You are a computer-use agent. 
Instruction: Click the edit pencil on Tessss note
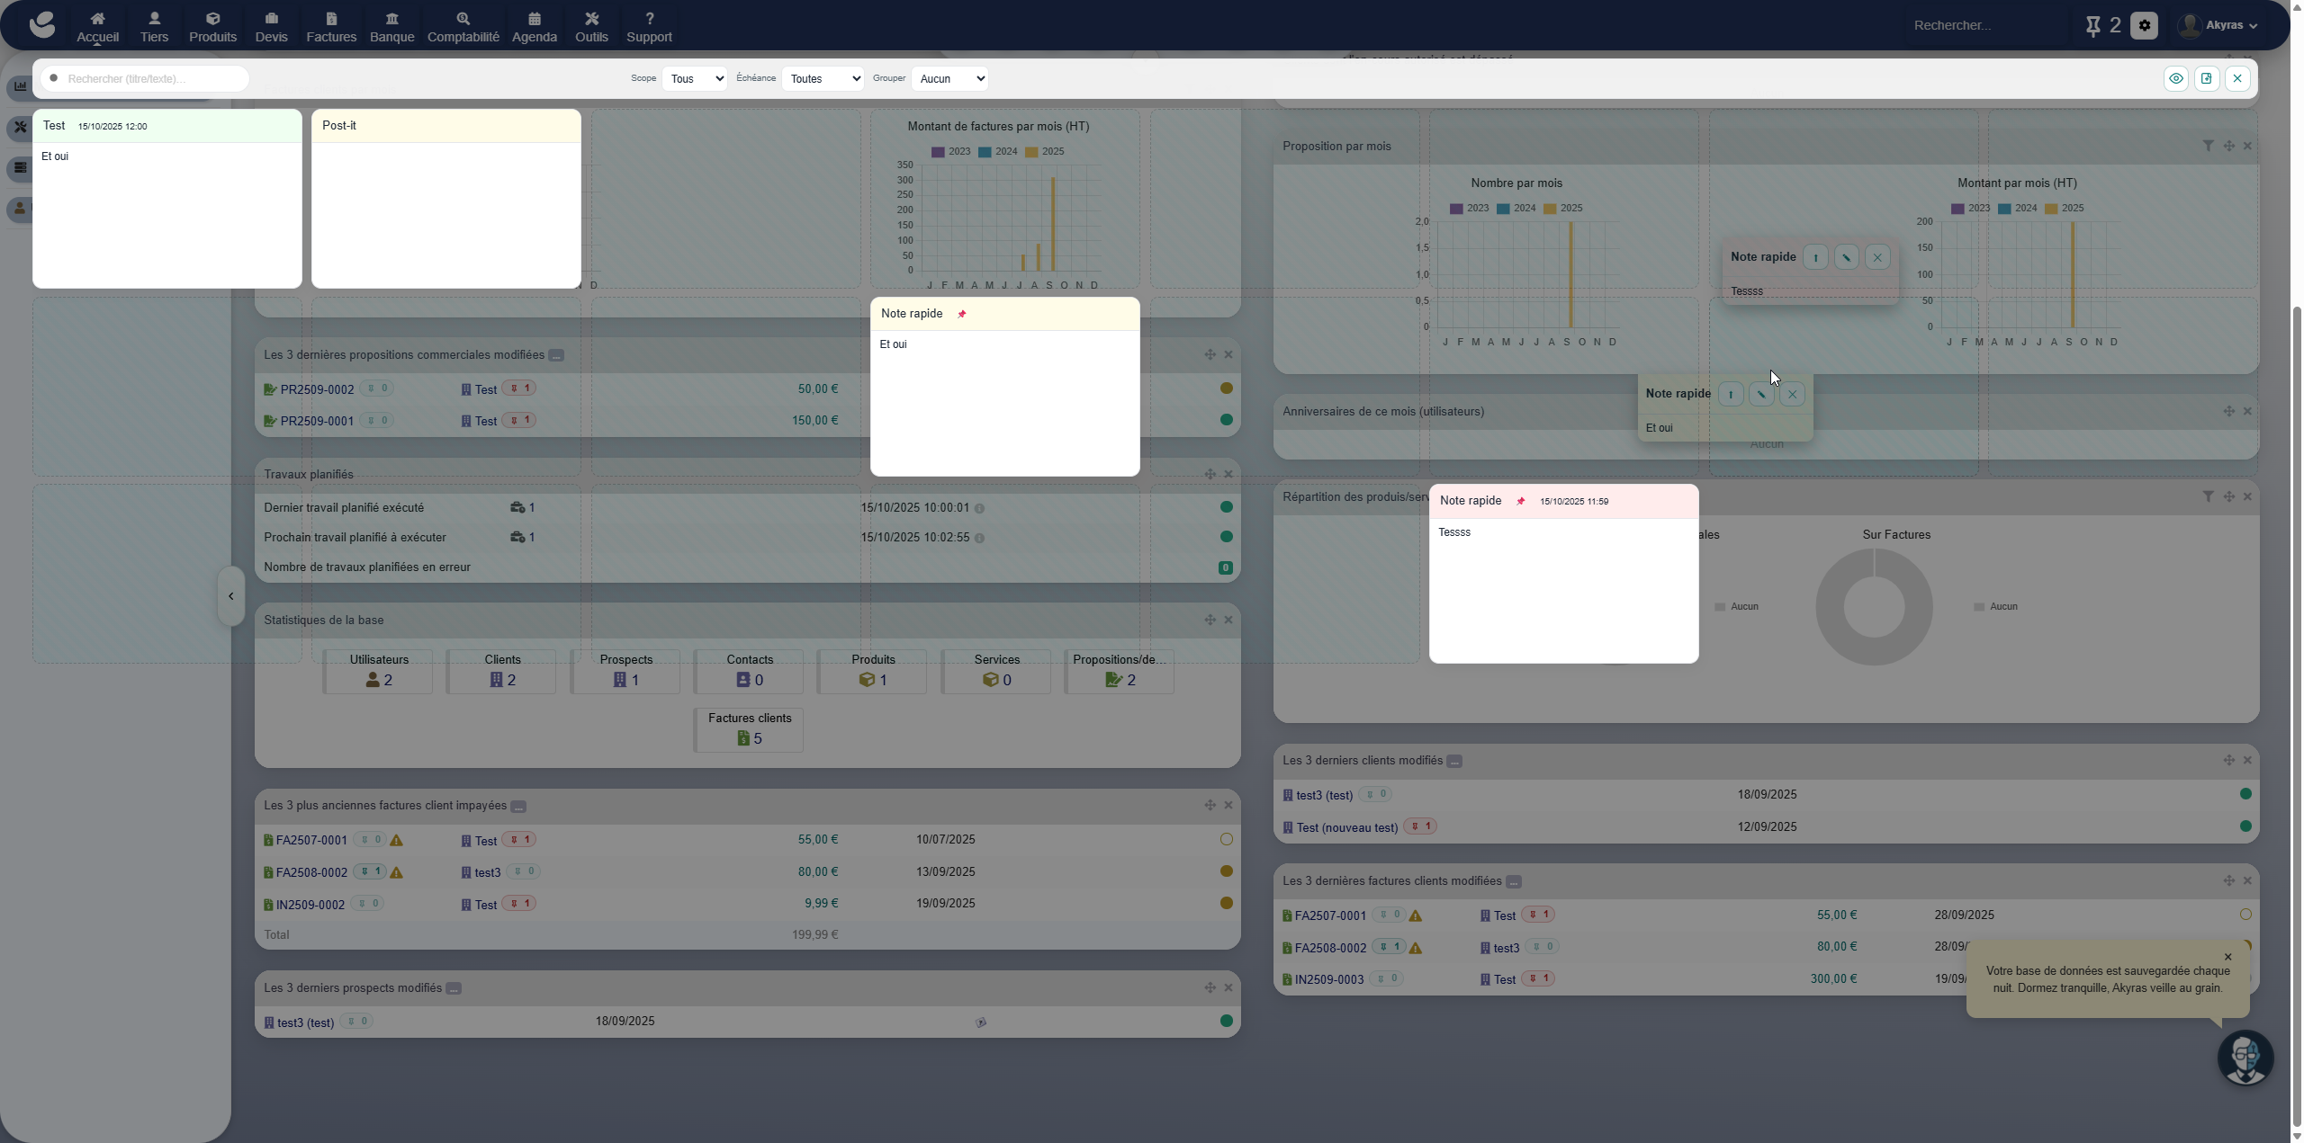click(x=1846, y=258)
